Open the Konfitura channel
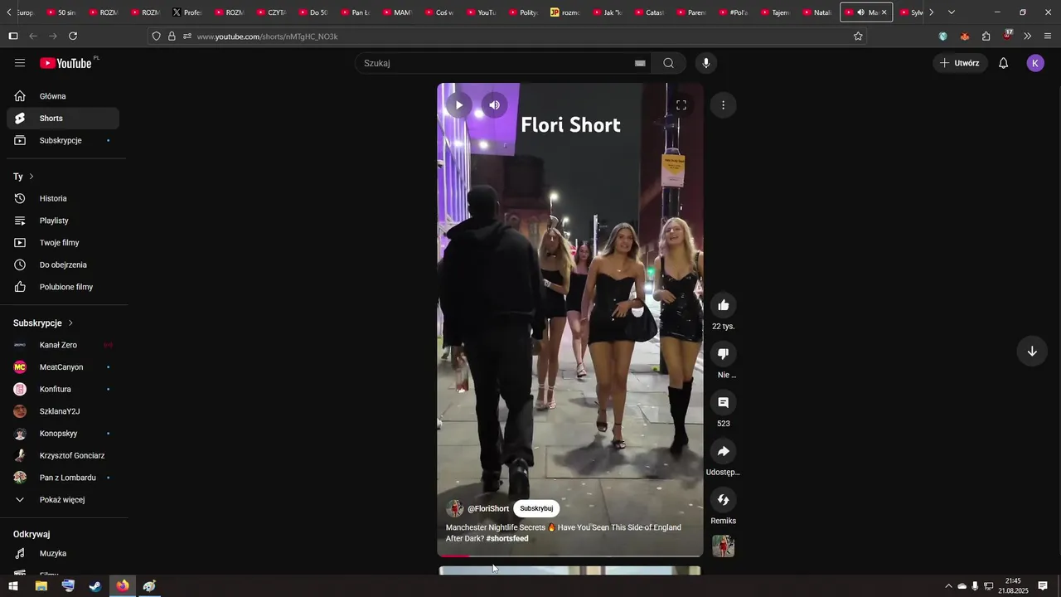Viewport: 1061px width, 597px height. pyautogui.click(x=63, y=389)
